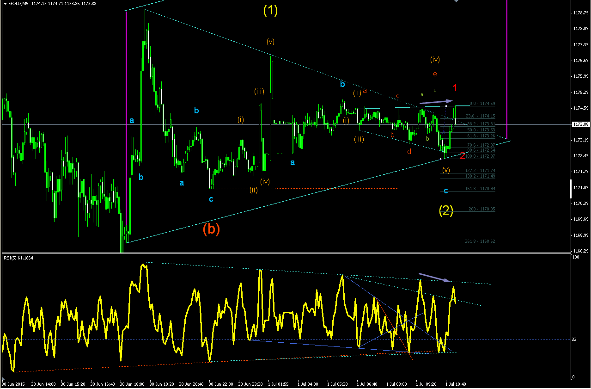Screen dimensions: 591x389
Task: Click the highlighted current price tag 1173.88
Action: pos(580,124)
